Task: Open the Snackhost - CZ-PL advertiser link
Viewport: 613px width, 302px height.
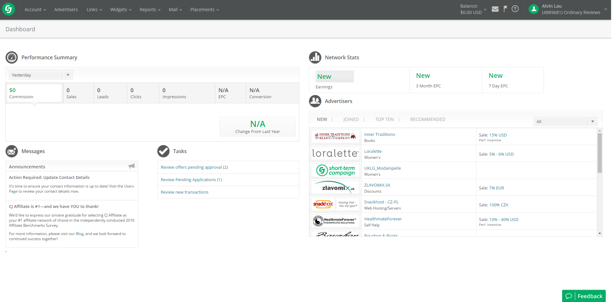Action: [381, 202]
